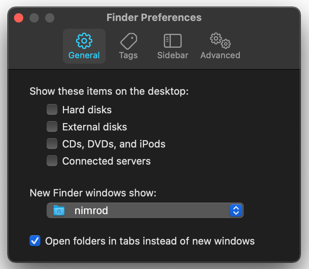Enable Hard disks on desktop
The height and width of the screenshot is (269, 309).
52,110
